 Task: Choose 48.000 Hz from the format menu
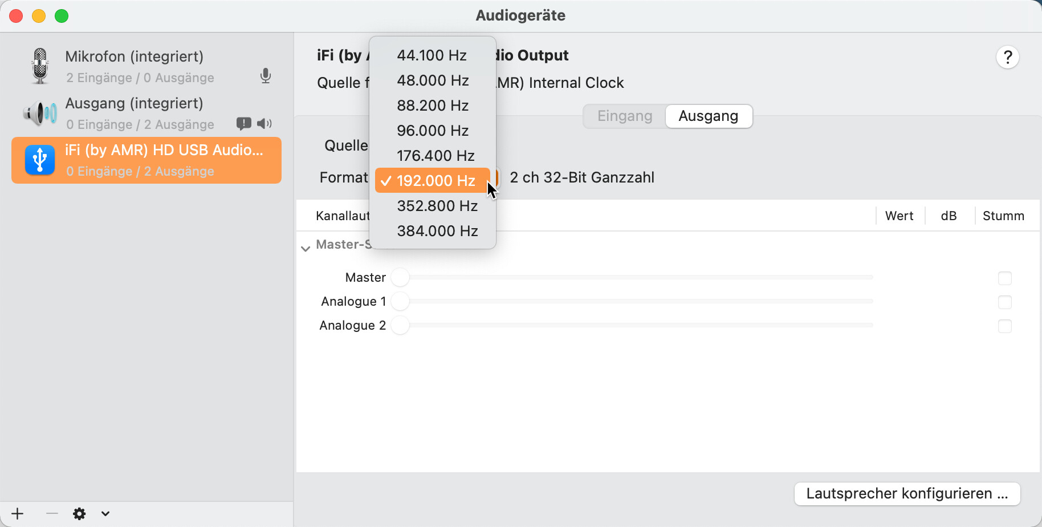point(433,80)
